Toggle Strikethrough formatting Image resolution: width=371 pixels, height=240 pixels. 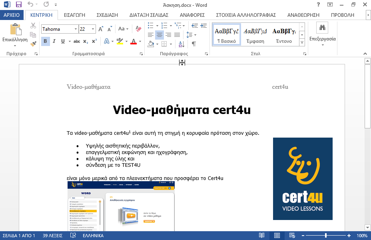[76, 42]
